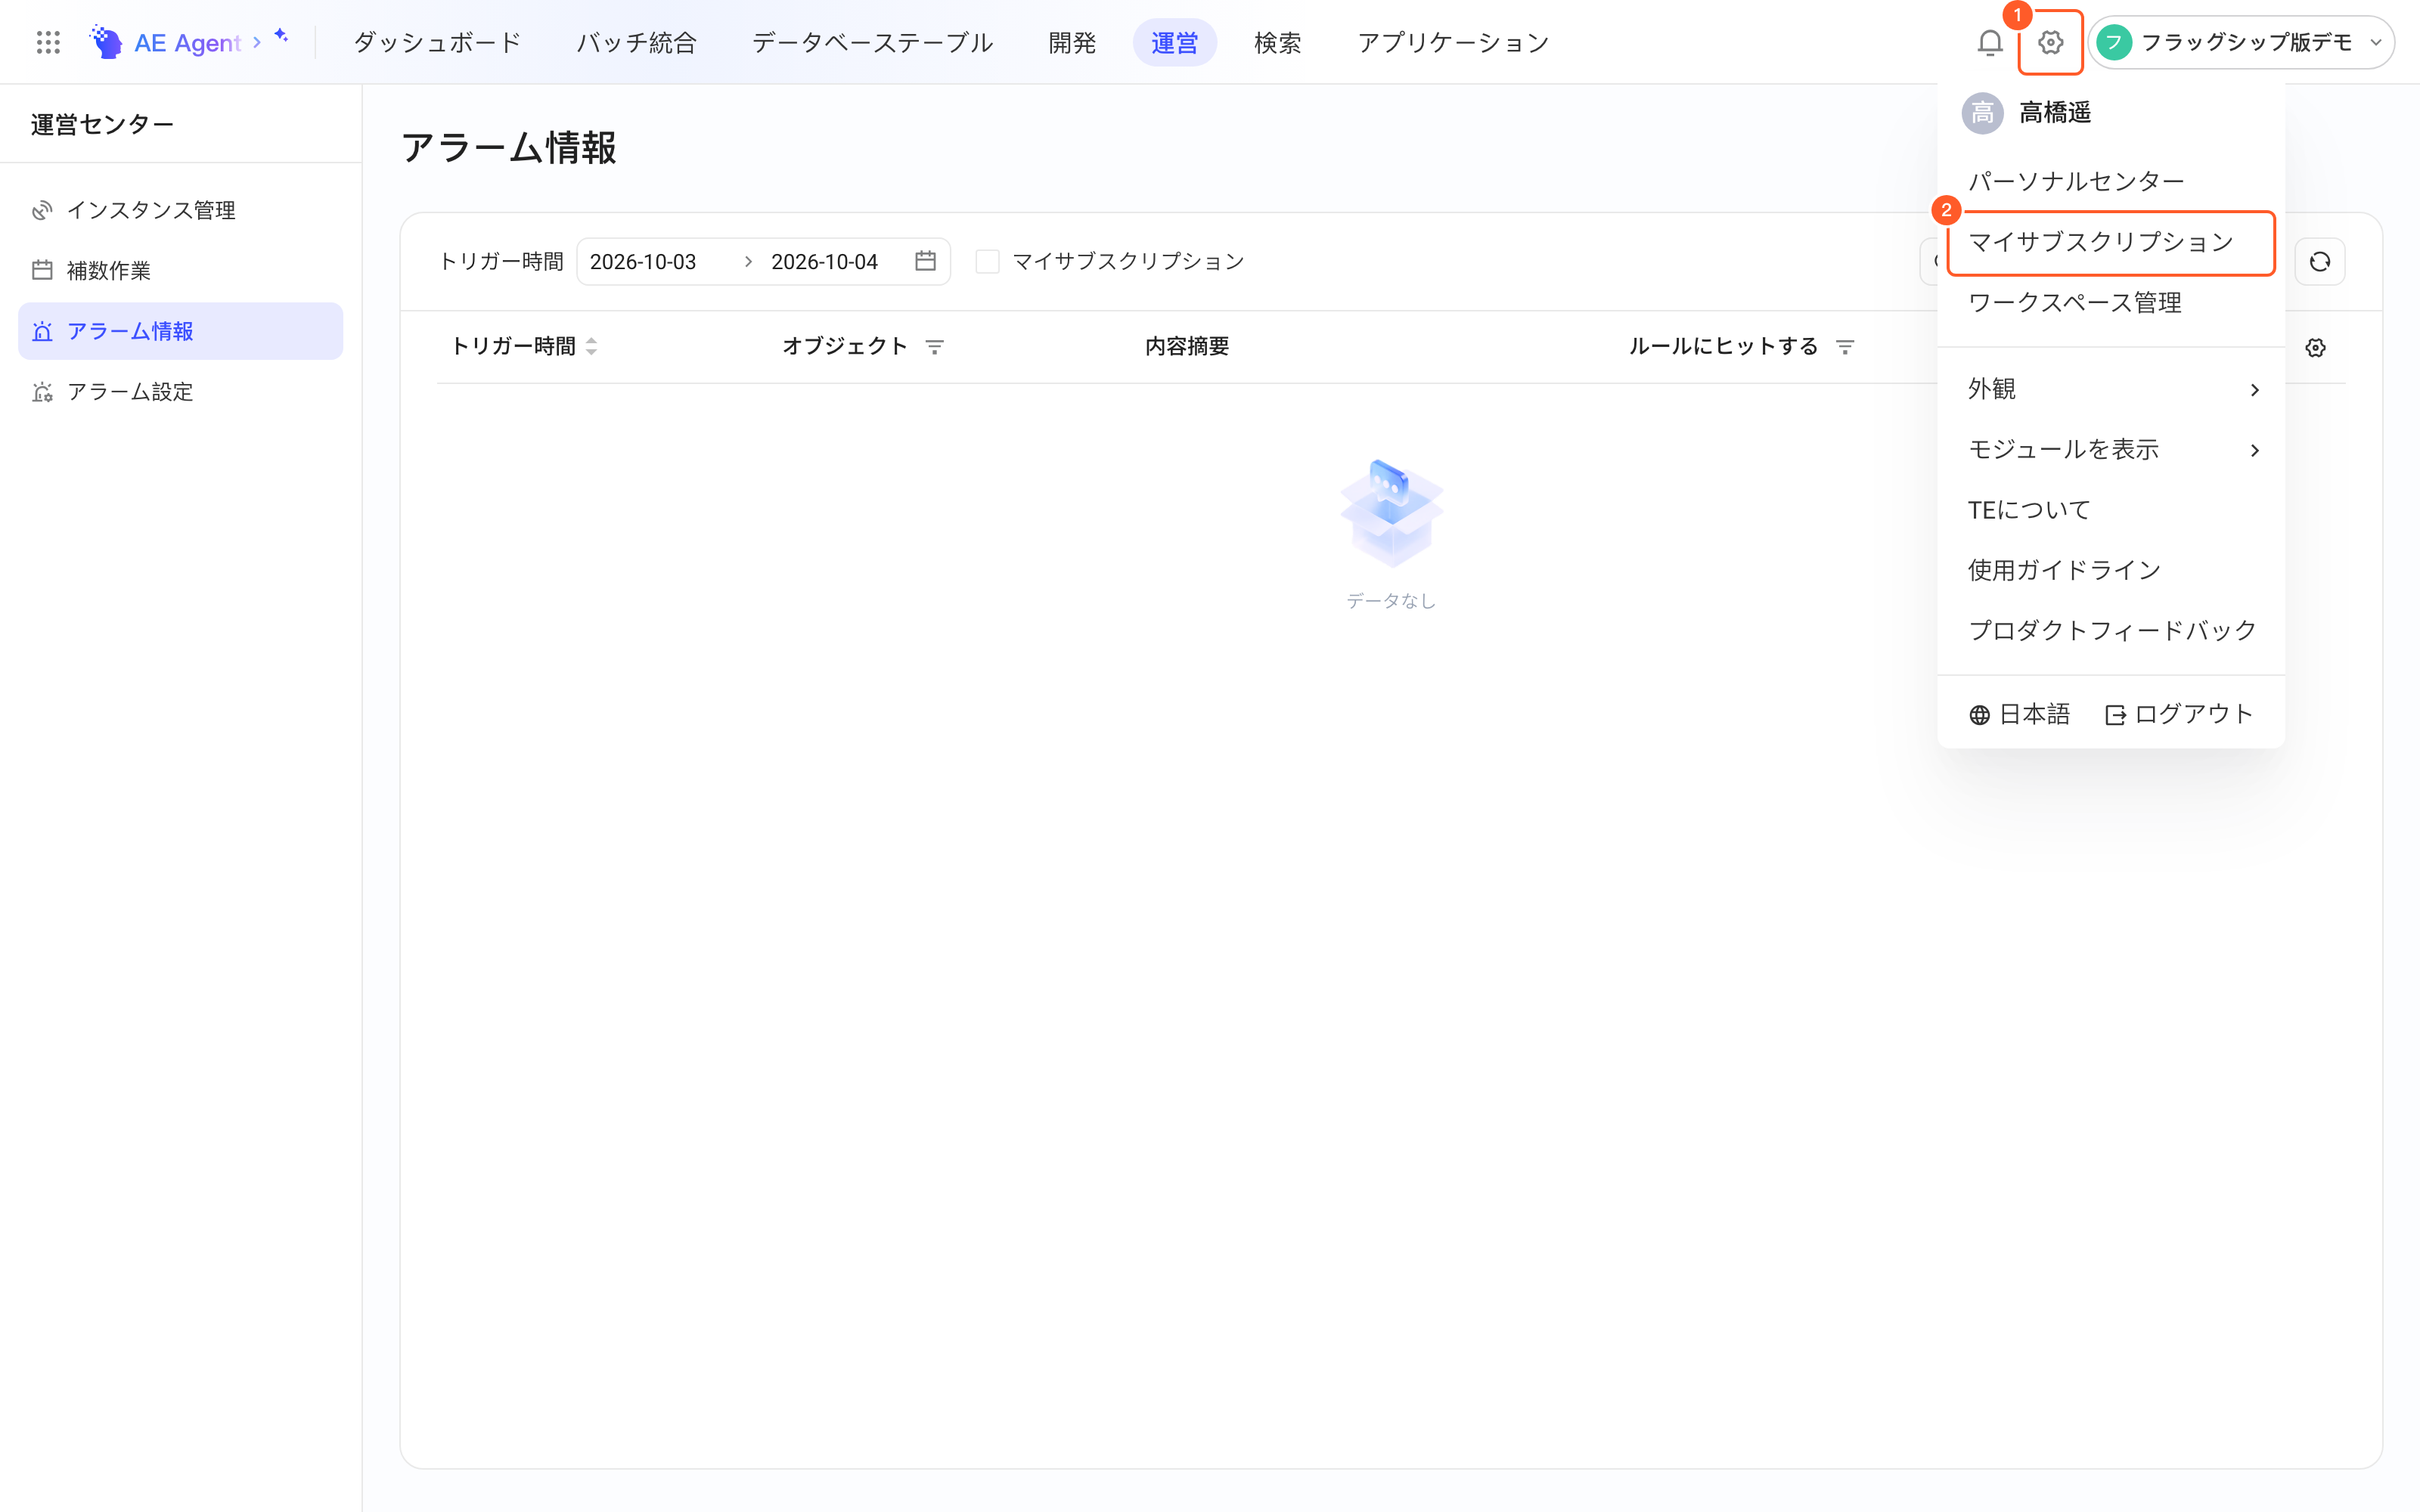2420x1512 pixels.
Task: Filter the ルールにヒットする column
Action: pyautogui.click(x=1845, y=347)
